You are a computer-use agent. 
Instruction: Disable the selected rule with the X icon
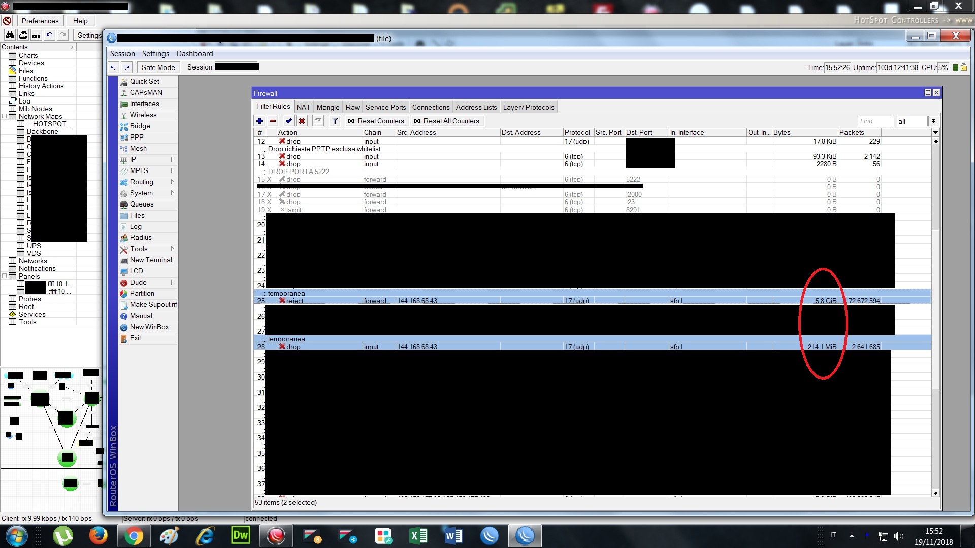[x=302, y=121]
